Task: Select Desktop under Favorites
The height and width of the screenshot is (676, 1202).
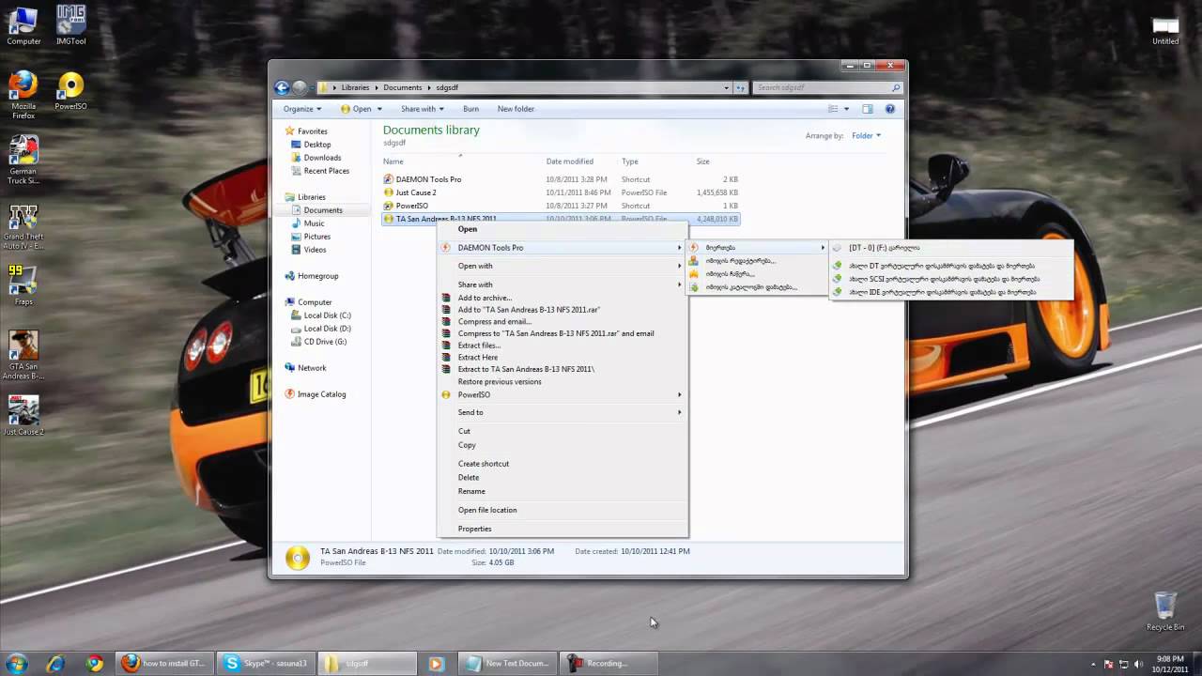Action: (317, 145)
